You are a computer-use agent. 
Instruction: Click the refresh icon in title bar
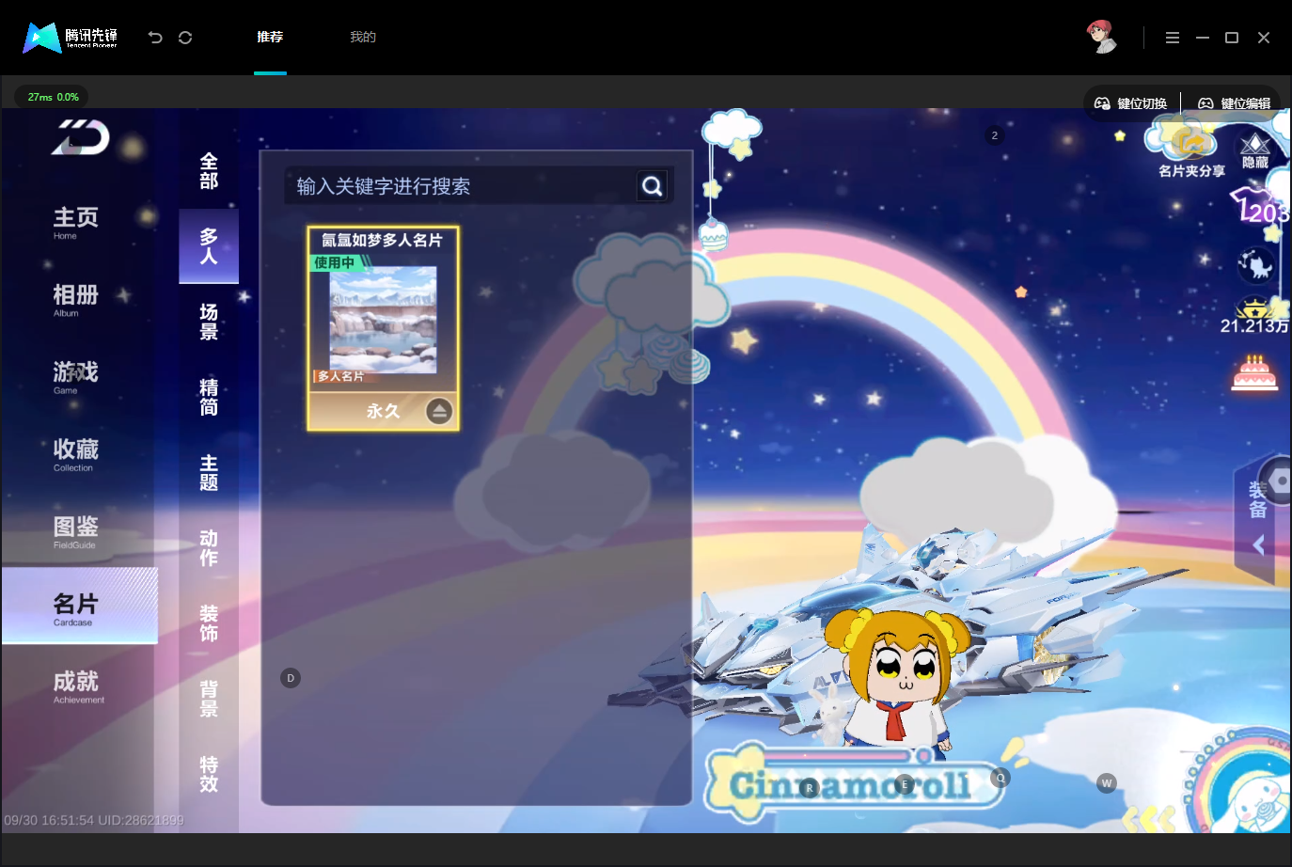pos(185,38)
